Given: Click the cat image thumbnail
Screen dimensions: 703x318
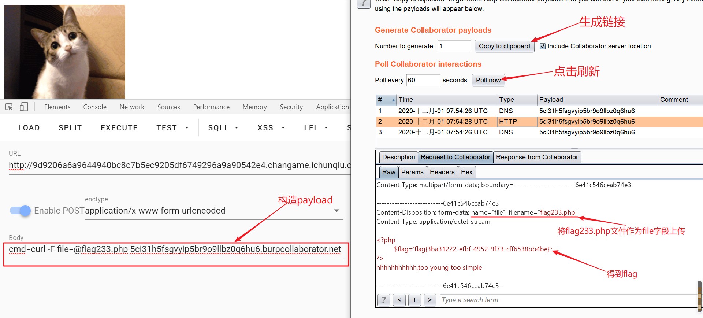Looking at the screenshot, I should pos(65,51).
